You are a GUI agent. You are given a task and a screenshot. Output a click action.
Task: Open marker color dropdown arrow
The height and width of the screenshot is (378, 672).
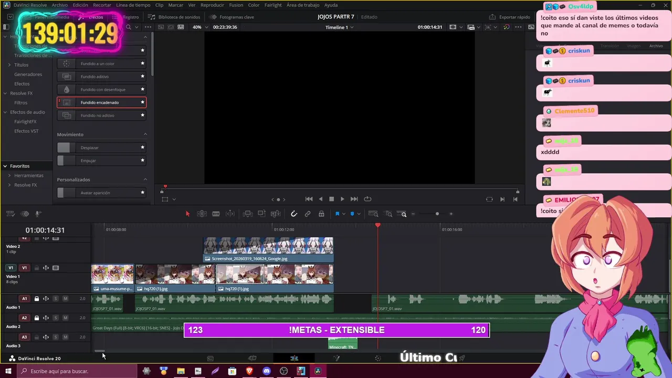point(359,214)
